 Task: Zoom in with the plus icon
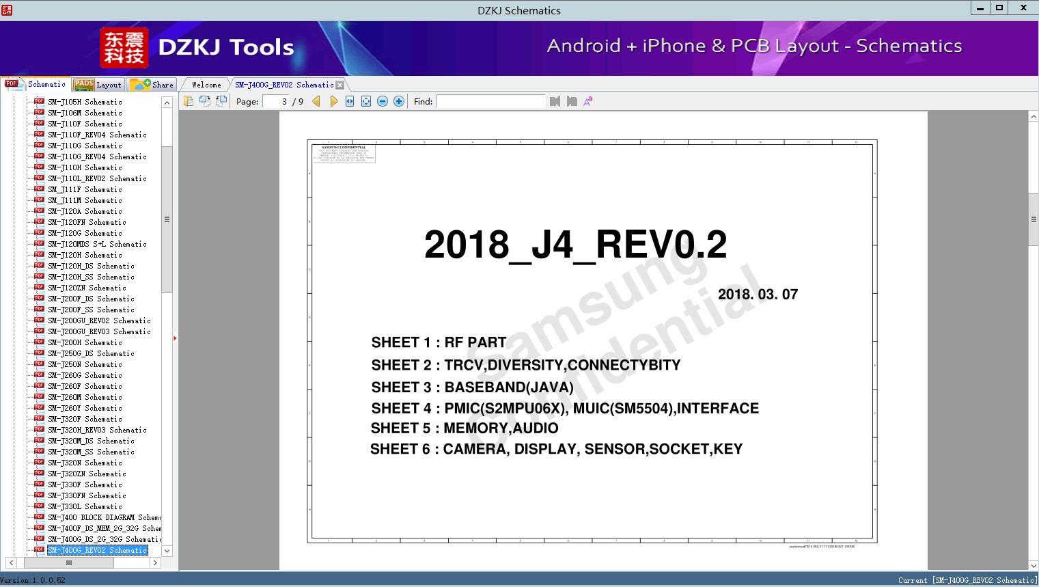click(399, 101)
